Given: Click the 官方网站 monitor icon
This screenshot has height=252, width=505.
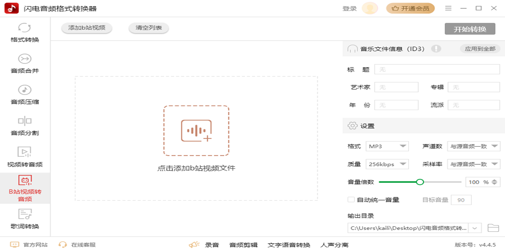Looking at the screenshot, I should pos(14,244).
